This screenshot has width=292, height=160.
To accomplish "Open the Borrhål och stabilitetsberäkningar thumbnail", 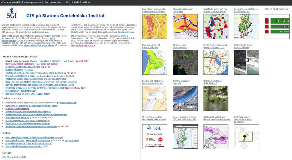I will 155,98.
